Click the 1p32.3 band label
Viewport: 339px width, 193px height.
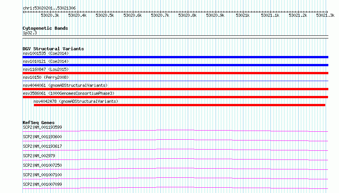[30, 33]
